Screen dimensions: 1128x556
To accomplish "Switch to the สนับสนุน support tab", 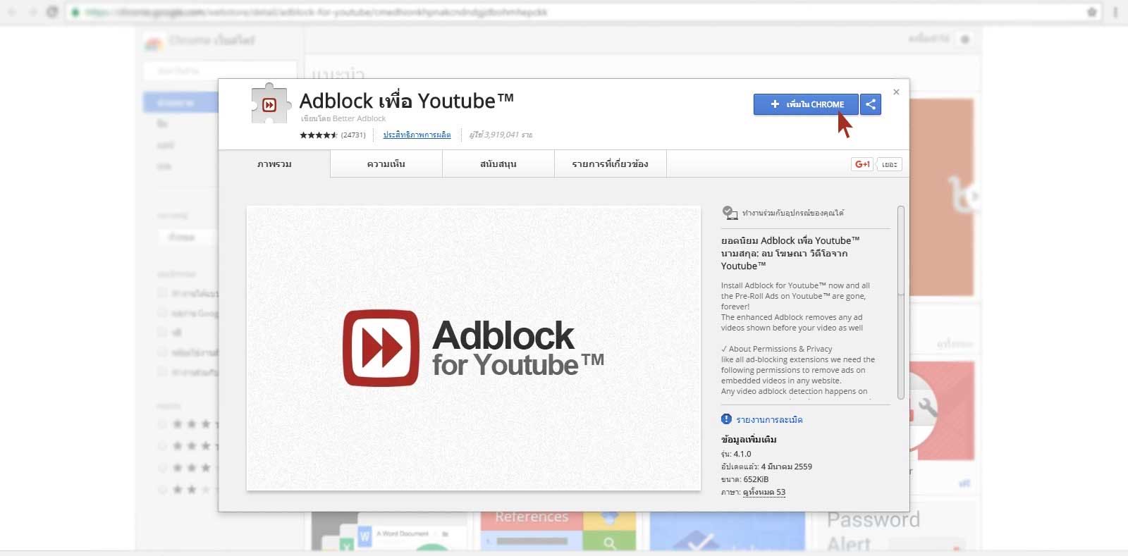I will point(498,164).
